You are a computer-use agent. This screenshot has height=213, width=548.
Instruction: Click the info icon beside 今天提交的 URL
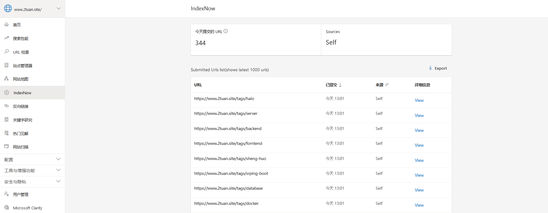point(225,31)
